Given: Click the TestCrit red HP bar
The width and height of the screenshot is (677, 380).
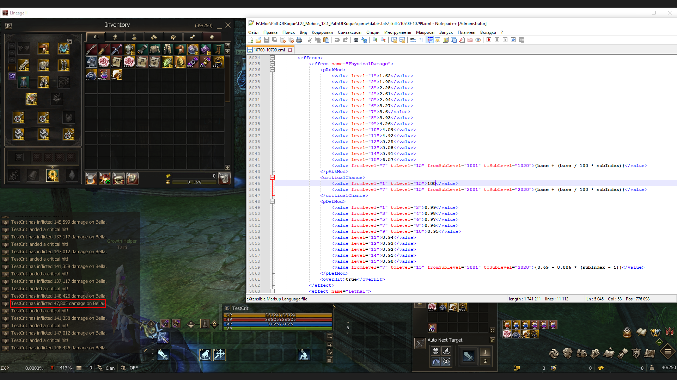Looking at the screenshot, I should (278, 320).
